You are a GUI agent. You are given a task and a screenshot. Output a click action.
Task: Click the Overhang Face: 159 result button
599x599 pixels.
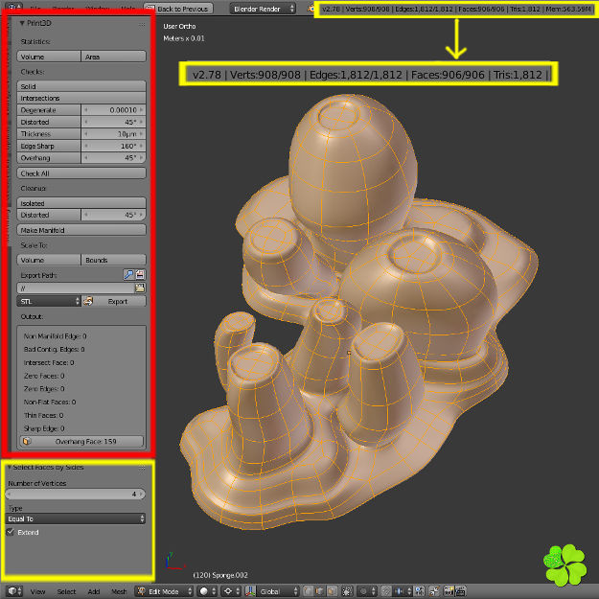tap(81, 441)
